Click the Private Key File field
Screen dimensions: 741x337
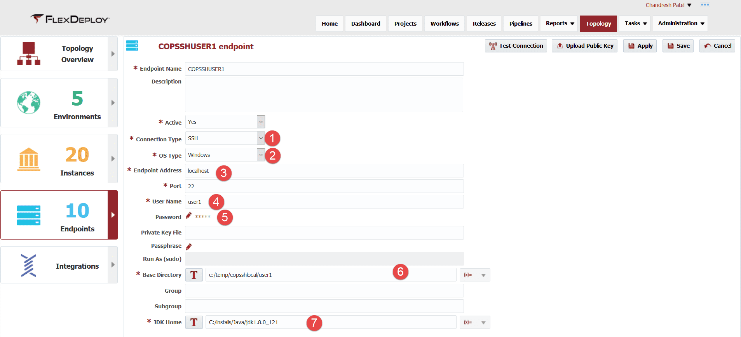coord(324,233)
